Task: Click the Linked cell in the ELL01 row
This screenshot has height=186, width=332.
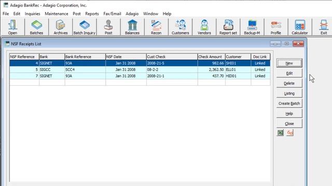Action: click(x=260, y=70)
